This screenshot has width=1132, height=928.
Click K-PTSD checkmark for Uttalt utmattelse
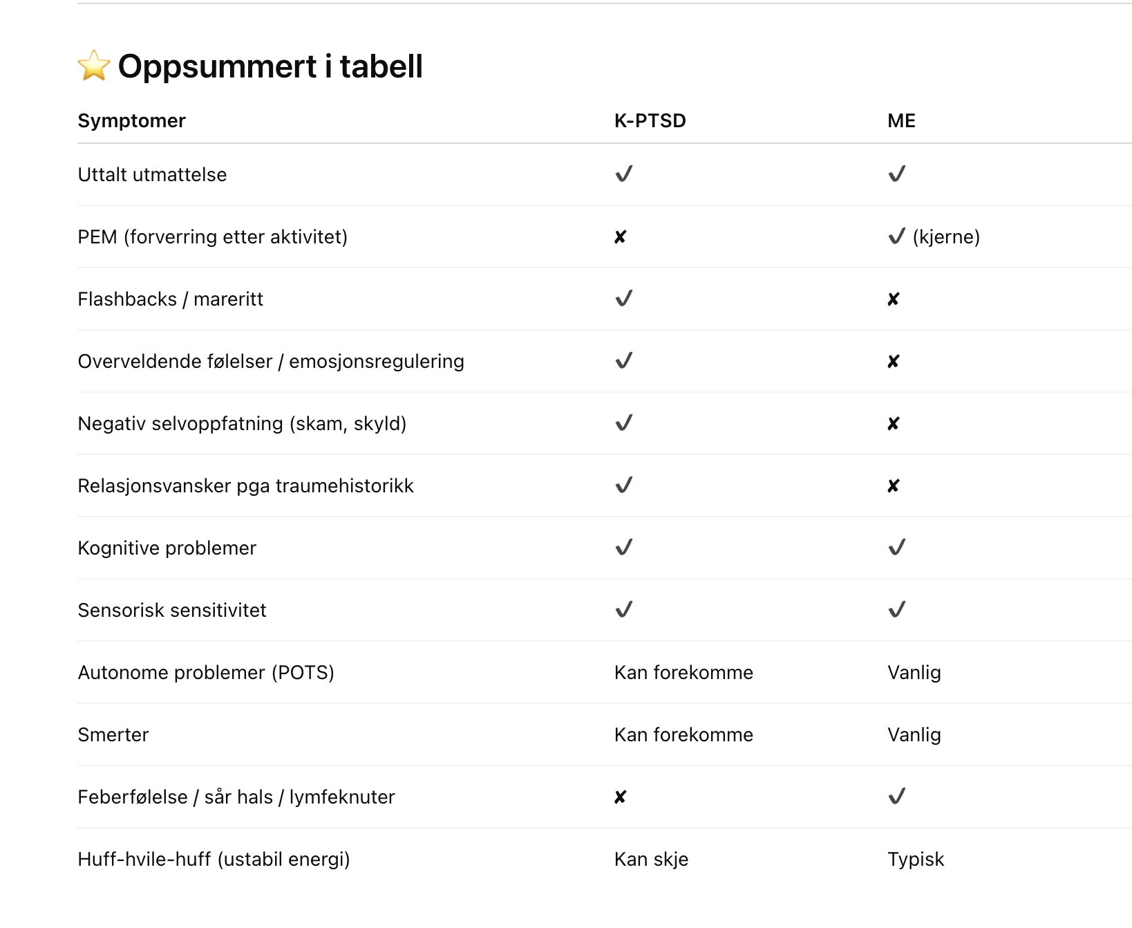(x=623, y=174)
